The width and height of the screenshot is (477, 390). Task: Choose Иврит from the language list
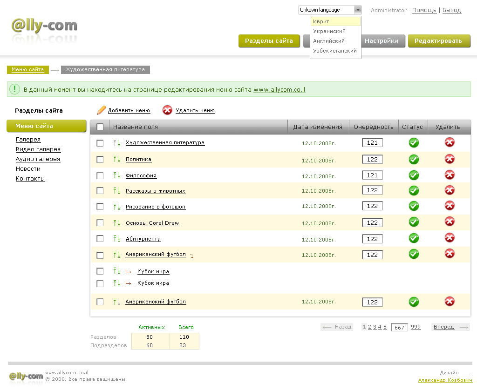335,21
